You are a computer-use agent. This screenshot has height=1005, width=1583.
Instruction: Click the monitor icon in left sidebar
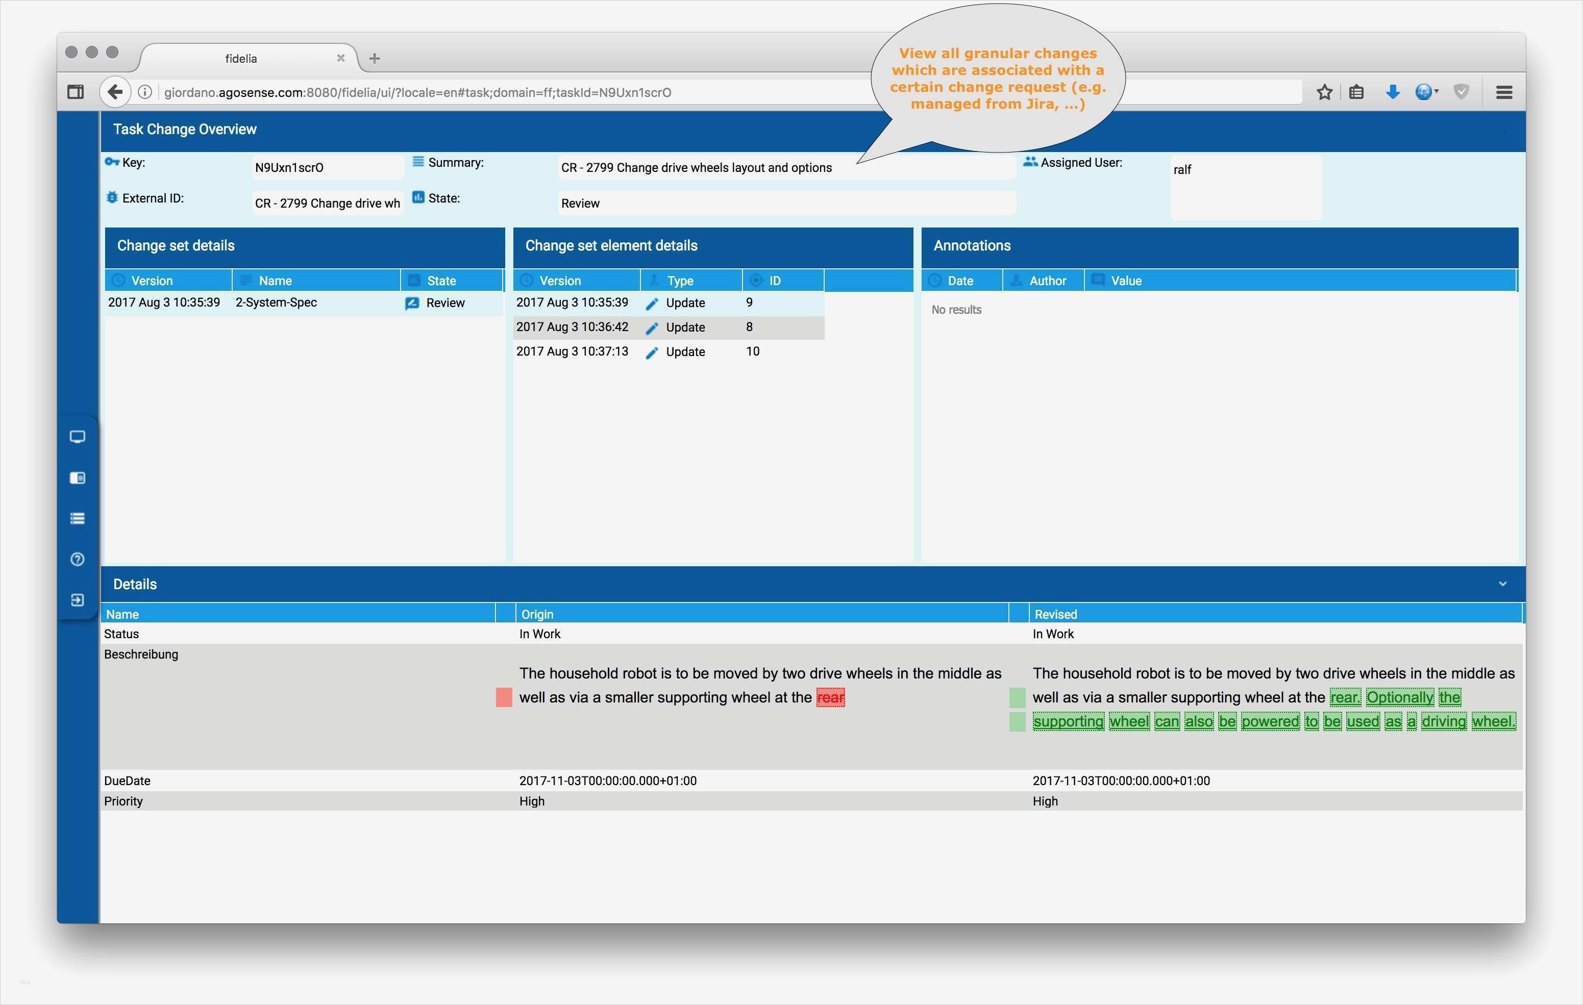[77, 437]
